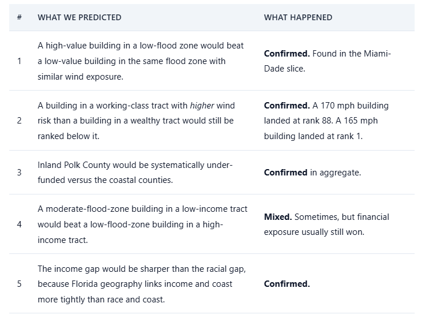Click the bold 'Mixed.' result label
Image resolution: width=425 pixels, height=318 pixels.
click(x=278, y=217)
